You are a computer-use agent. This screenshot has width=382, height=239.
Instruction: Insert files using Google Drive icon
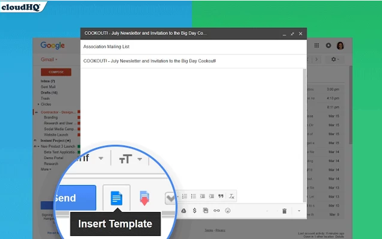tap(184, 211)
